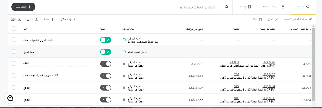Viewport: 322px width, 108px height.
Task: Click the إنشاء حملة create campaign button
Action: click(23, 7)
